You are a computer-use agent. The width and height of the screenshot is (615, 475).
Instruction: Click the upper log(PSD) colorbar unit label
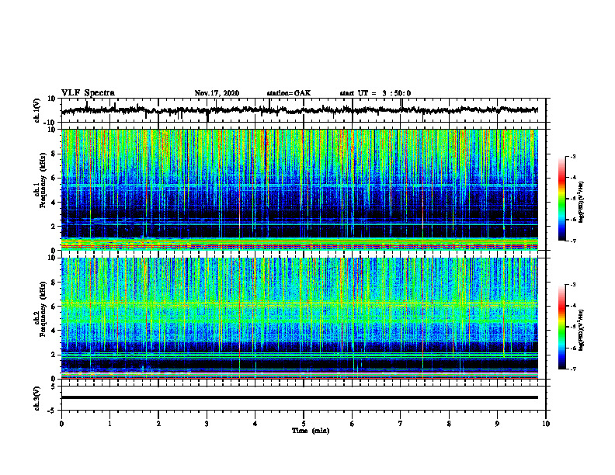pos(582,203)
